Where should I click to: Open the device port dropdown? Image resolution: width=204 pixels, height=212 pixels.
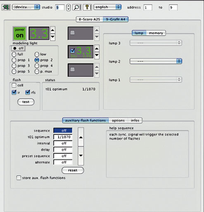pos(26,7)
